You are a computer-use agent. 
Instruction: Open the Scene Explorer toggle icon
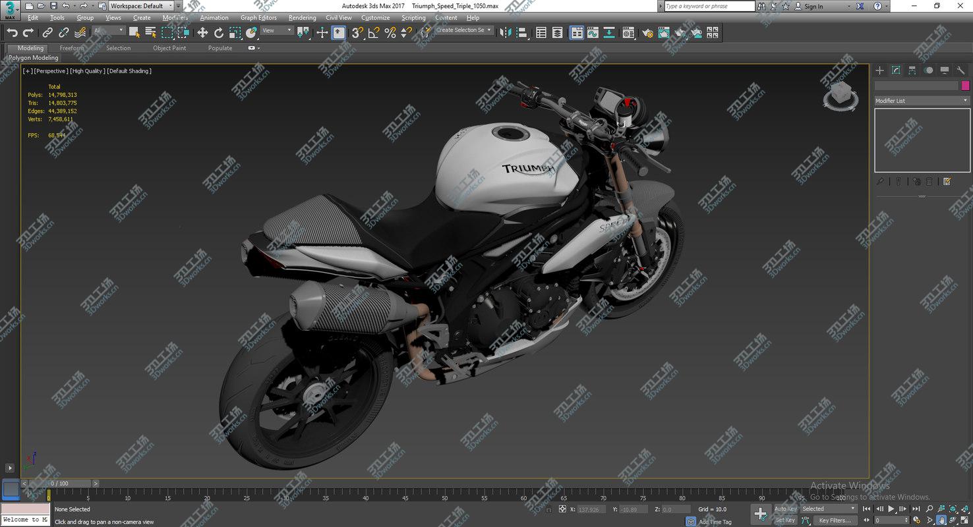(541, 32)
